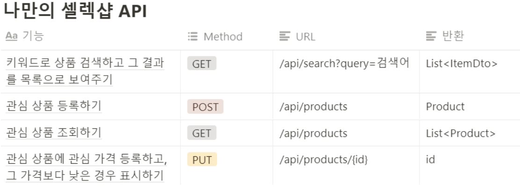520x188 pixels.
Task: Select the PUT method tag
Action: point(202,160)
